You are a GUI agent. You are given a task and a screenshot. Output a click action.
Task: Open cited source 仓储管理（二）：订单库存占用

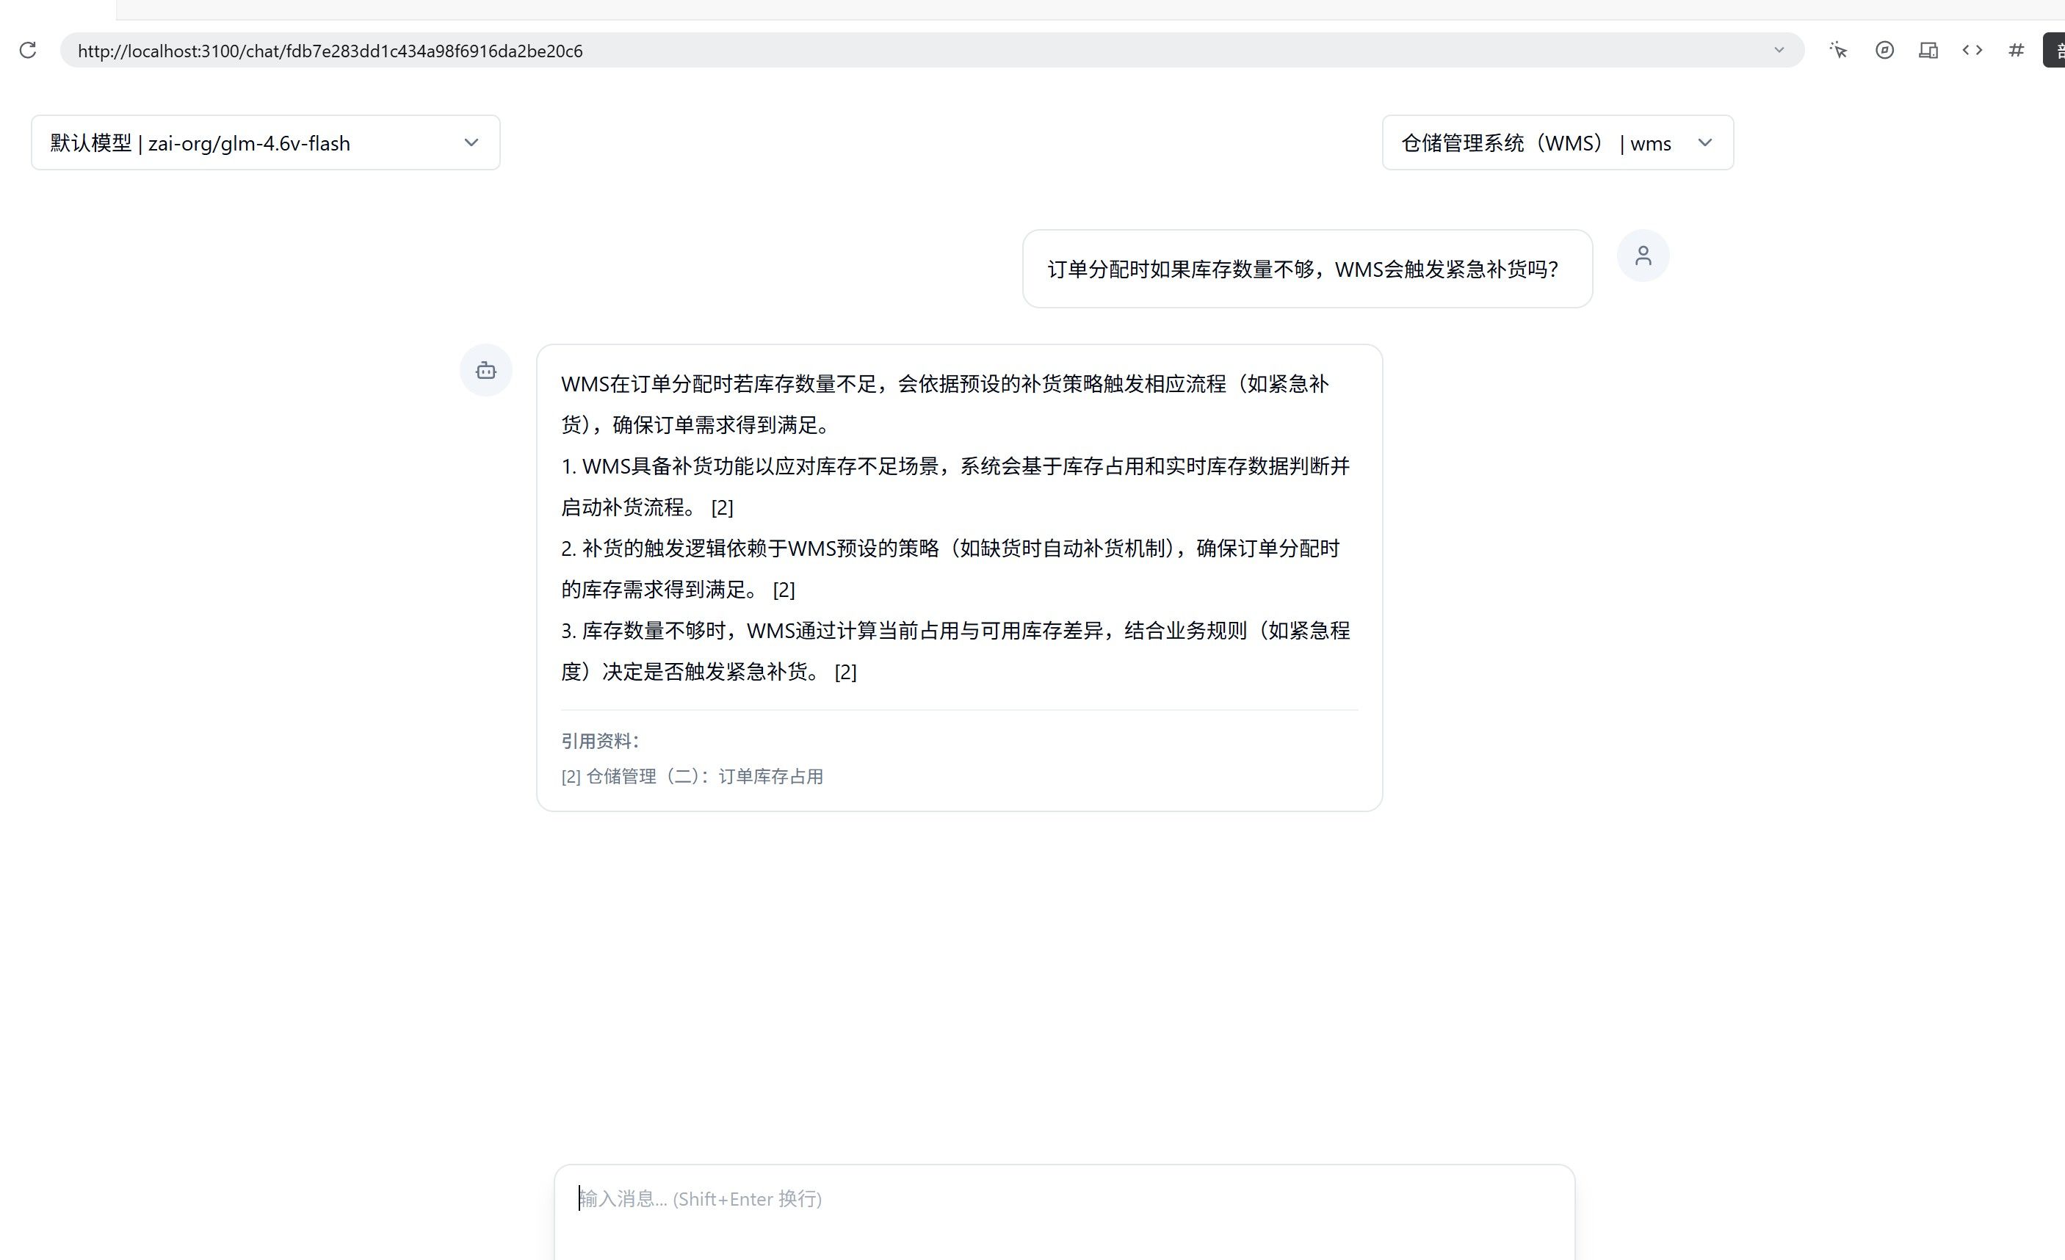point(692,777)
